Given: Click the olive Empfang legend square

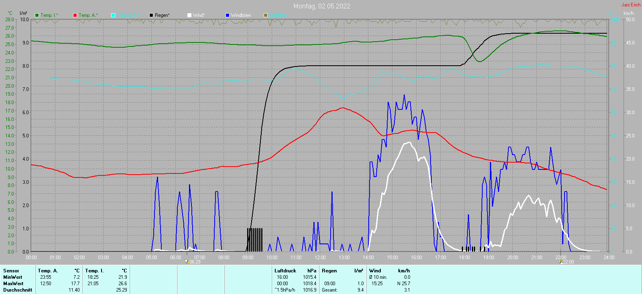Looking at the screenshot, I should (x=266, y=15).
